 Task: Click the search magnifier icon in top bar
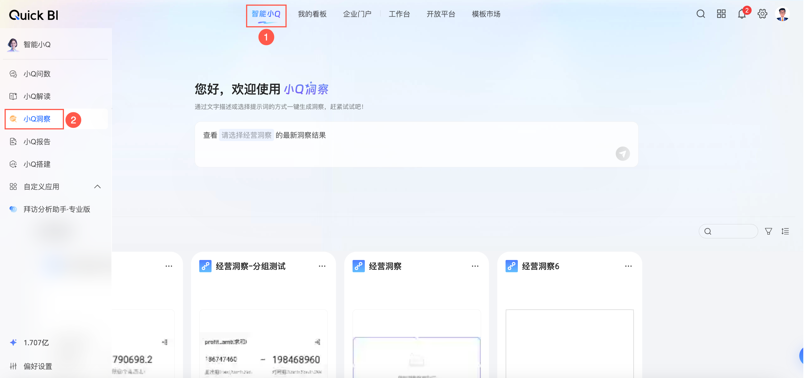tap(700, 14)
